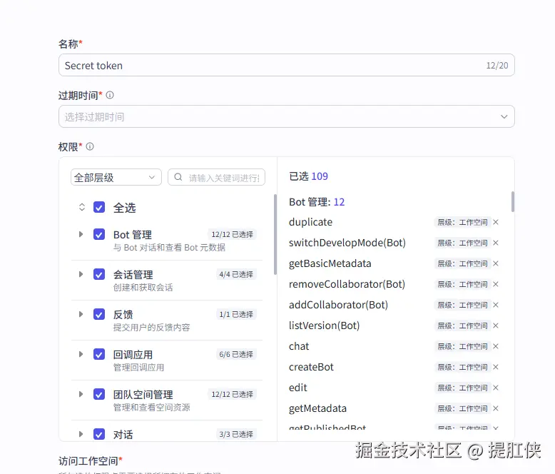555x474 pixels.
Task: Remove chat permission with its X
Action: pyautogui.click(x=496, y=346)
